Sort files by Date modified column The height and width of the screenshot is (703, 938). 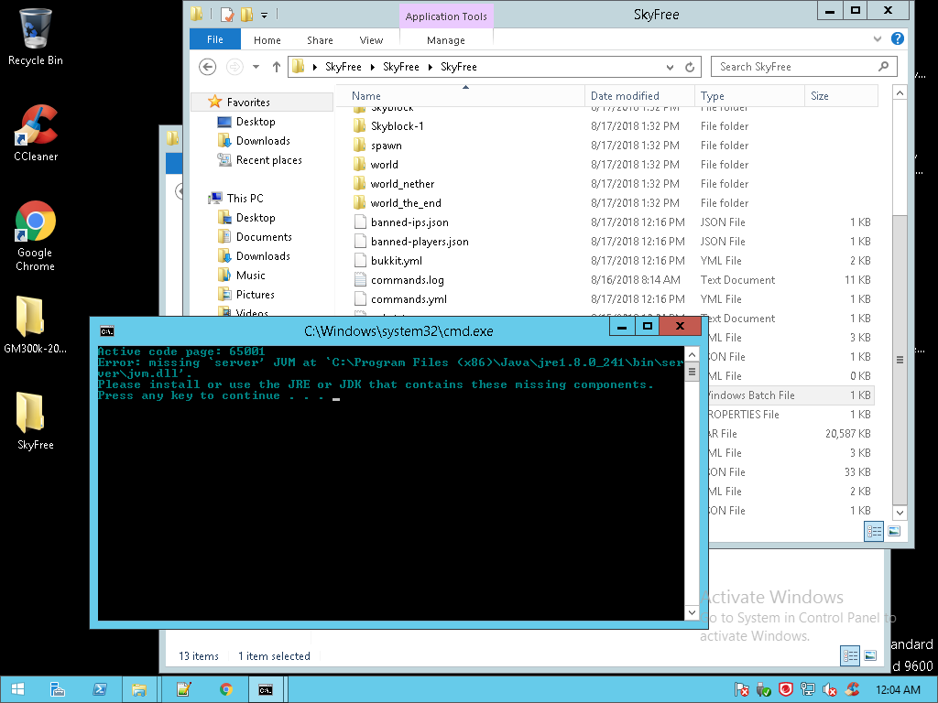pyautogui.click(x=625, y=96)
